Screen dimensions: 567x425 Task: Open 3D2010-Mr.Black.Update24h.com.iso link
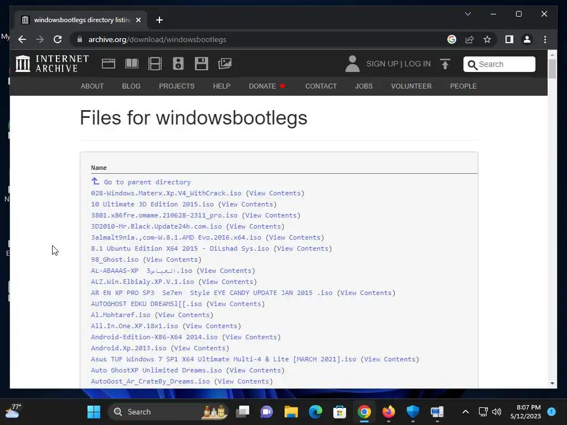(x=156, y=226)
